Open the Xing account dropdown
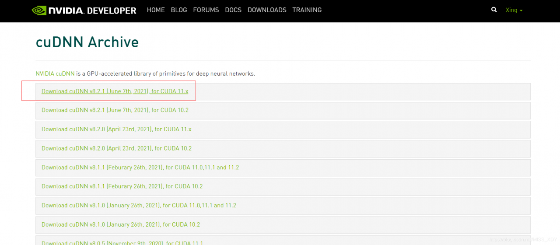The height and width of the screenshot is (245, 560). 514,10
